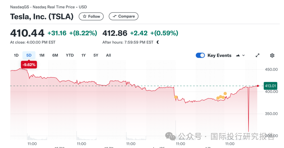The image size is (284, 148).
Task: Click the mountain chart type icon
Action: (x=238, y=56)
